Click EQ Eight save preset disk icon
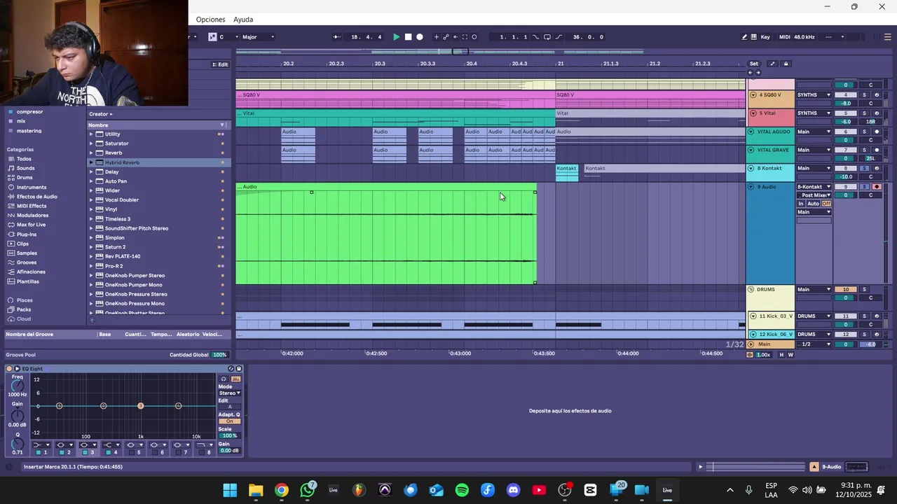897x504 pixels. pyautogui.click(x=239, y=369)
